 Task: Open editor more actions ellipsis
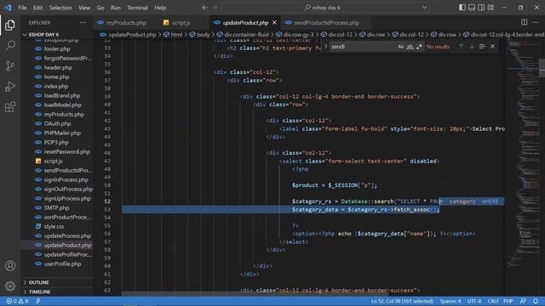pos(535,23)
